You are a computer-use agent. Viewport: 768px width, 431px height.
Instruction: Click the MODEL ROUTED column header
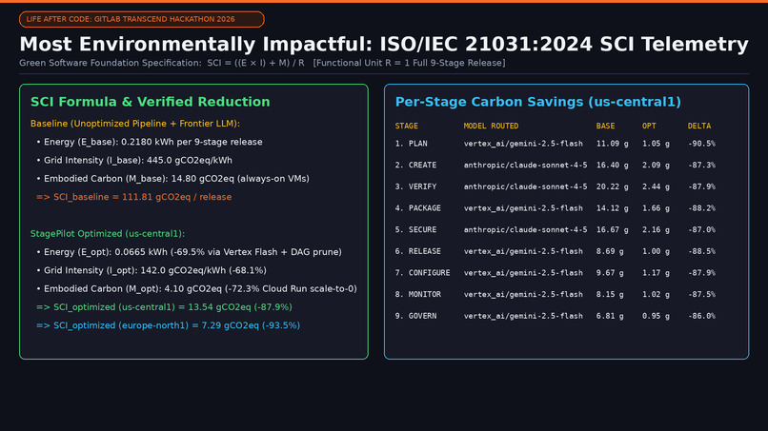[x=491, y=127]
